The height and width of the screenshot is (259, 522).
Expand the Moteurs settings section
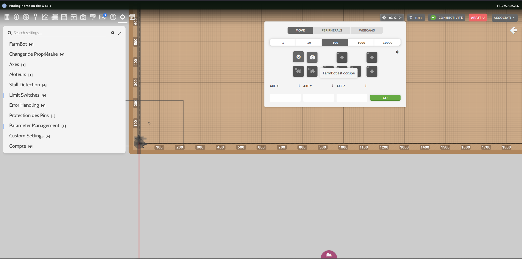[21, 74]
